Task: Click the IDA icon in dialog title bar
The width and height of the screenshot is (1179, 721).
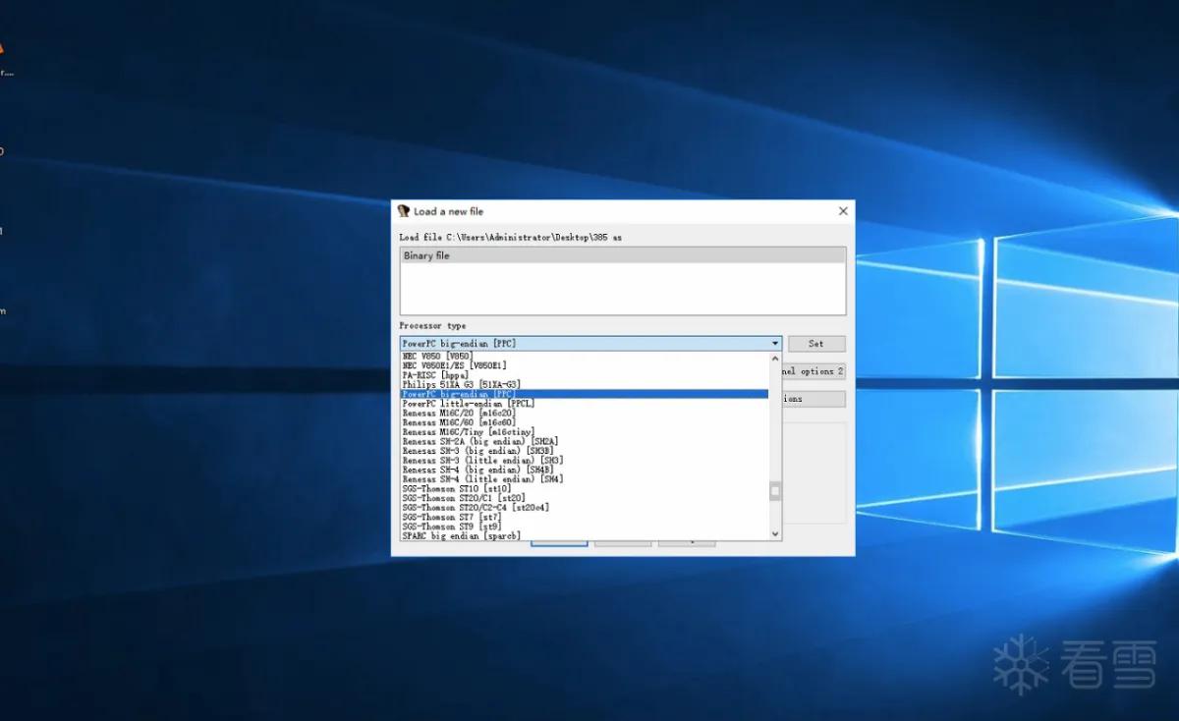Action: pyautogui.click(x=403, y=211)
